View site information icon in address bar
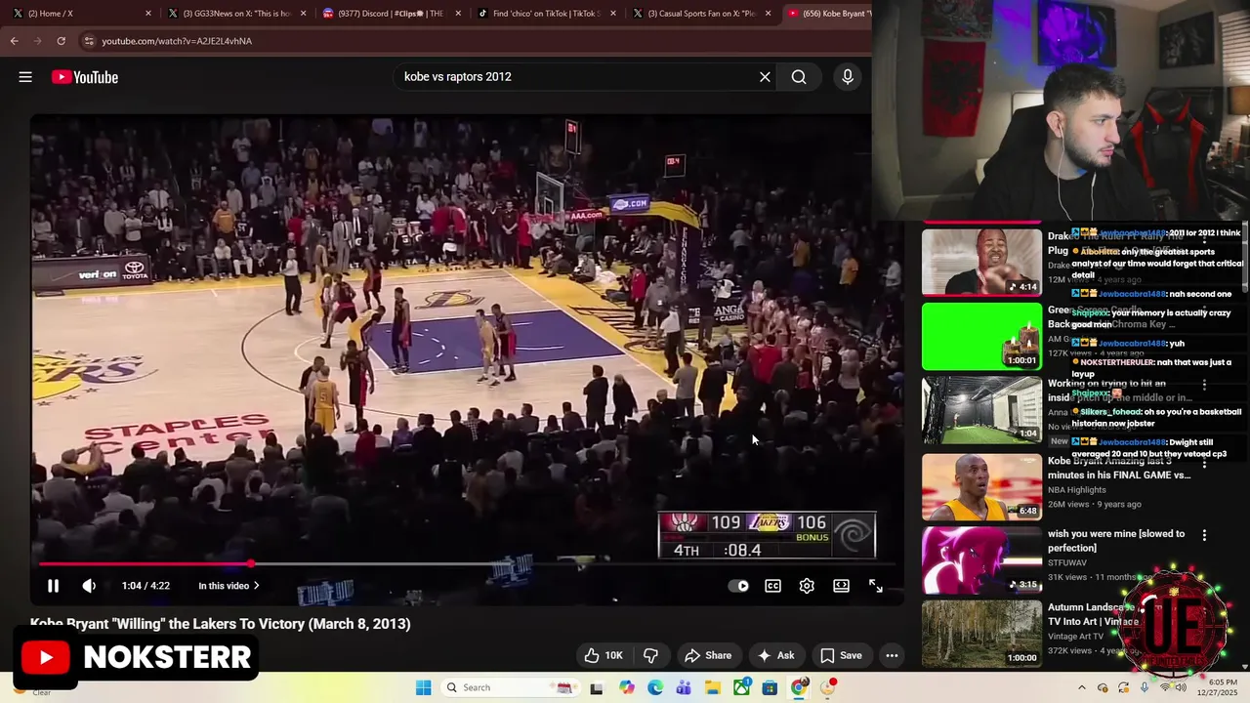Screen dimensions: 1250x703 [x=89, y=41]
